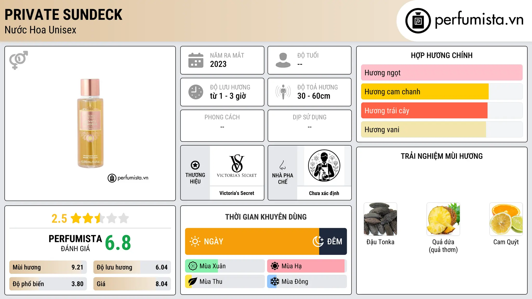The height and width of the screenshot is (299, 532).
Task: Click the Mùa Thu season bar
Action: point(225,282)
